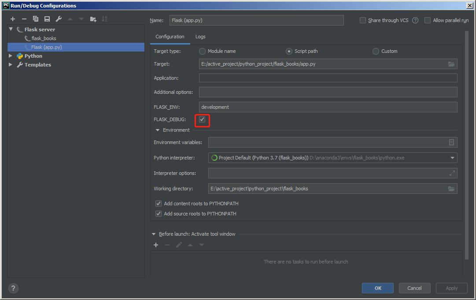Click into the Application input field

tap(328, 78)
